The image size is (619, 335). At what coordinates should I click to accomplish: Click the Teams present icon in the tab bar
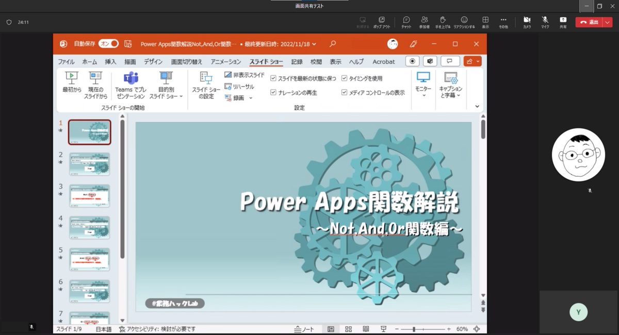(430, 61)
